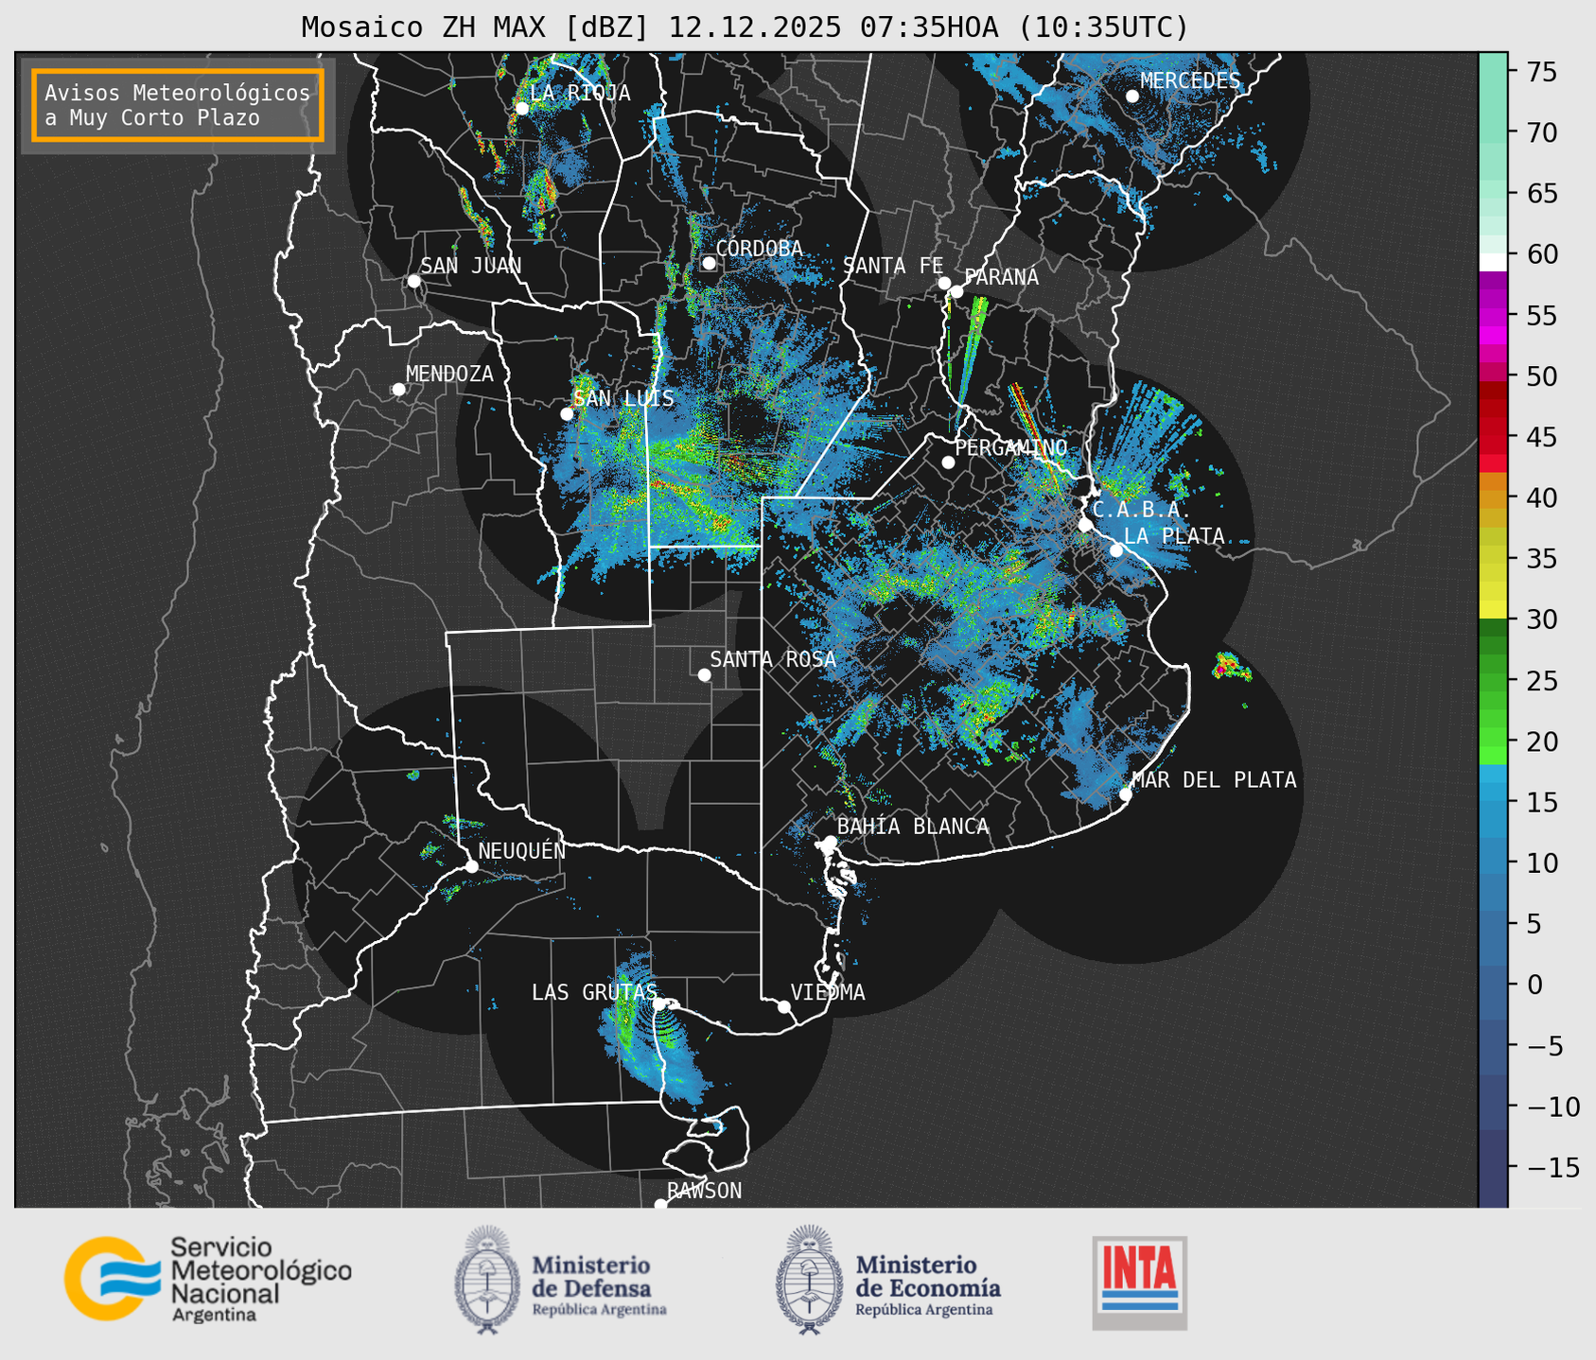Click the SAN JUAN city marker dot
This screenshot has width=1596, height=1360.
click(x=413, y=281)
